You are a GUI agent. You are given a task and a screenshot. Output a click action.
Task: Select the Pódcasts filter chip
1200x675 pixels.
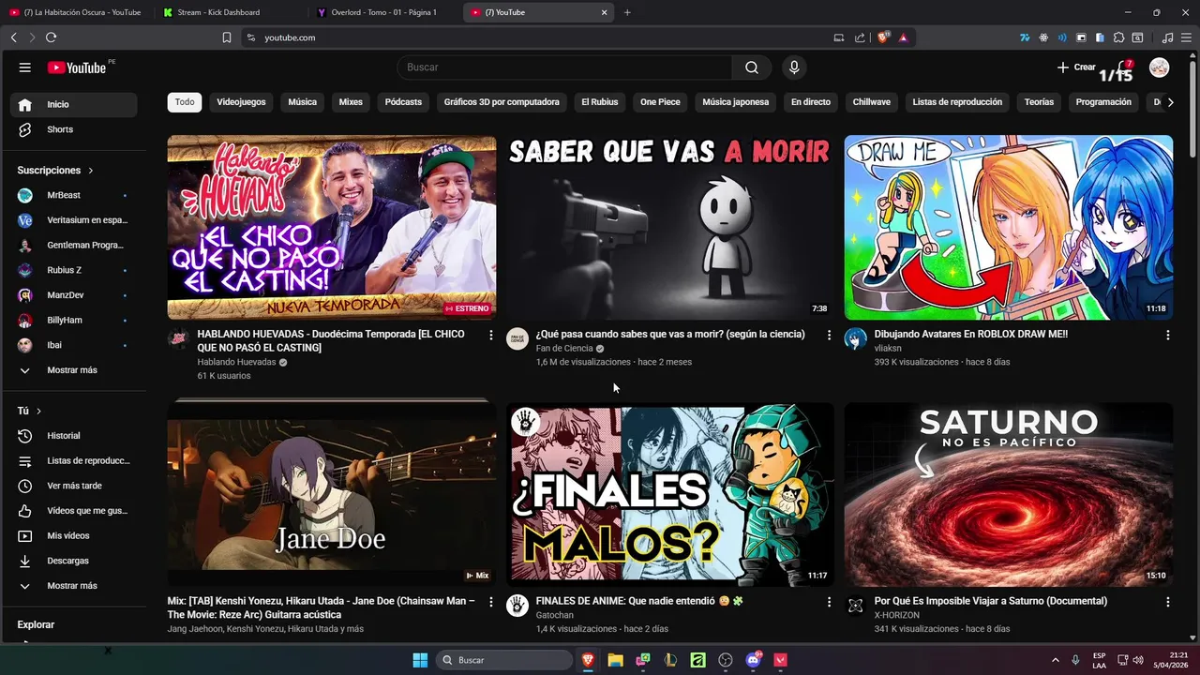(403, 102)
